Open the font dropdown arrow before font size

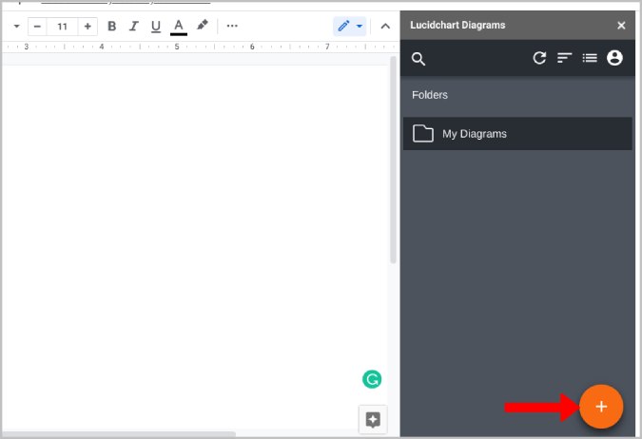click(x=16, y=26)
